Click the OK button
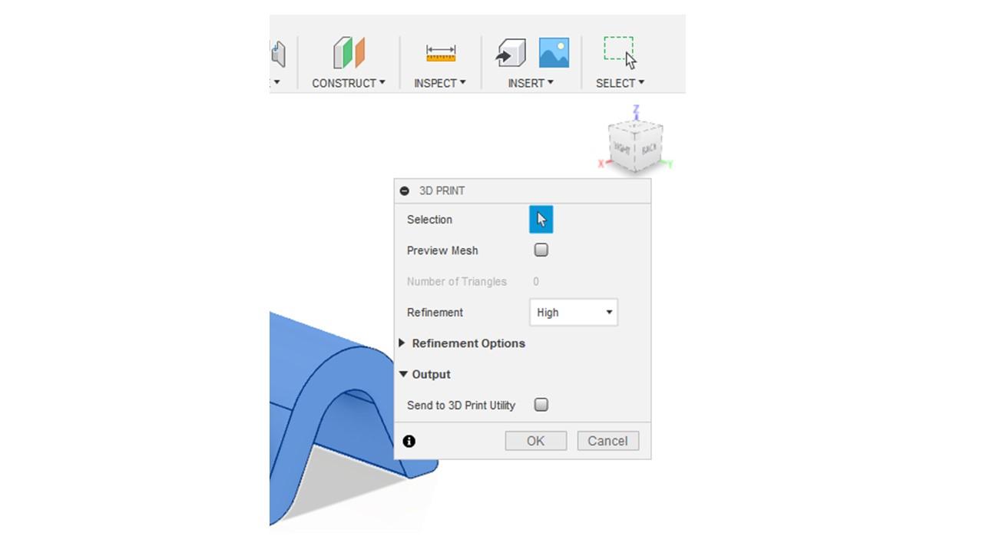 point(535,441)
